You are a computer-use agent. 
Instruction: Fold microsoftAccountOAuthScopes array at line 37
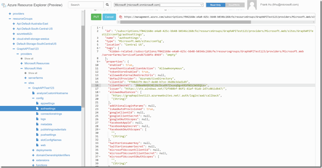[x=100, y=157]
